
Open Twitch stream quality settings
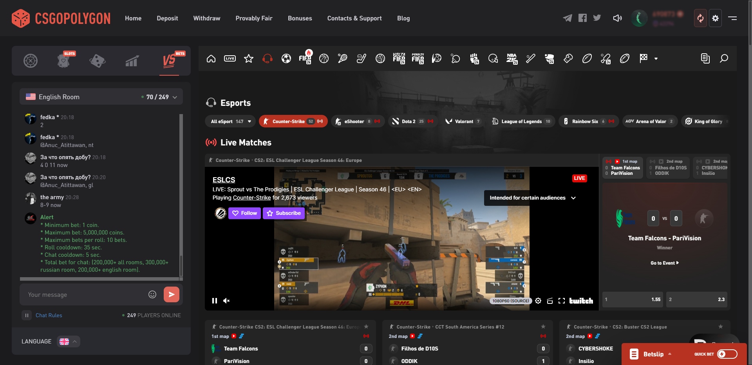coord(538,301)
